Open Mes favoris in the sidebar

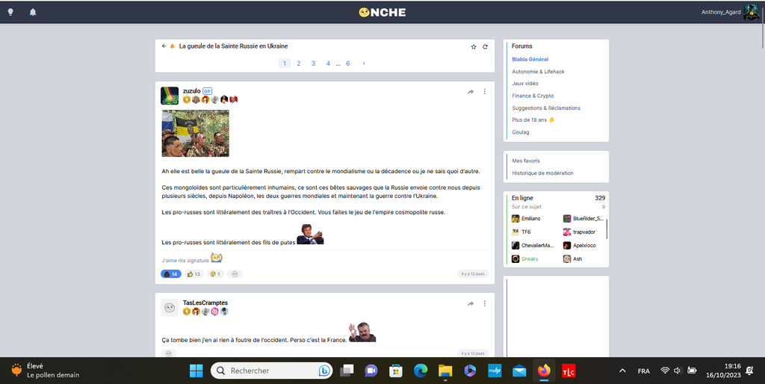click(x=526, y=161)
